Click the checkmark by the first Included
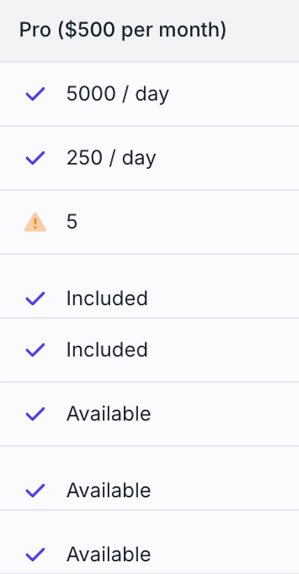The width and height of the screenshot is (299, 574). coord(35,298)
